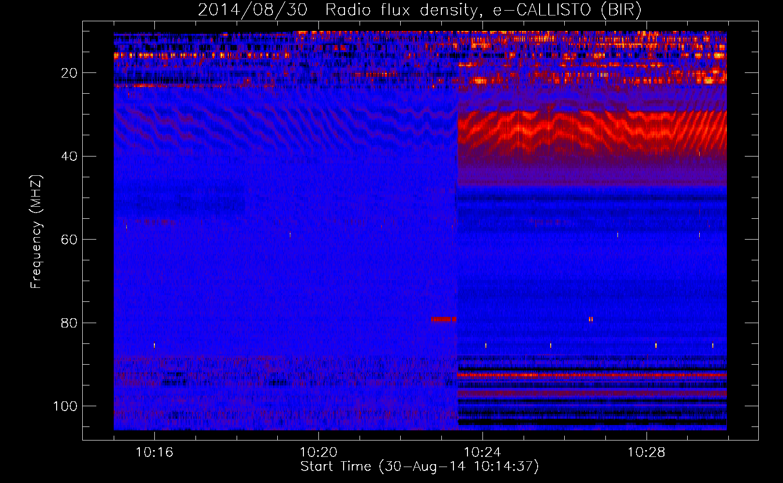Click the plot title 'Radio flux density, e-CALLISTO (BIR)'
Screen dimensions: 783x483
tap(483, 10)
